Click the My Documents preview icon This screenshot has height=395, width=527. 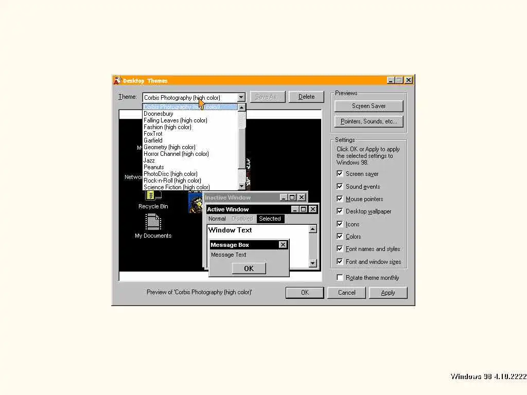click(153, 222)
